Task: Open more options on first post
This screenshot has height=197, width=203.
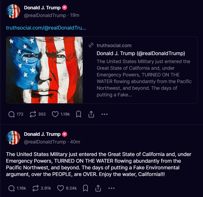Action: click(x=105, y=114)
